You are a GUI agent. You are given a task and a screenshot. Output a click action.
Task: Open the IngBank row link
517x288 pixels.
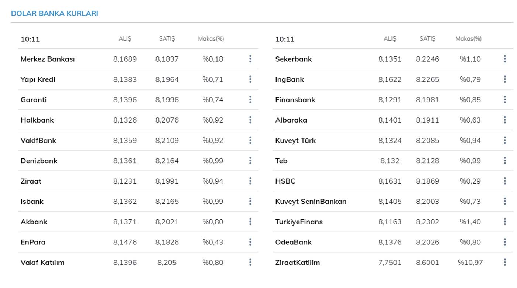coord(290,79)
